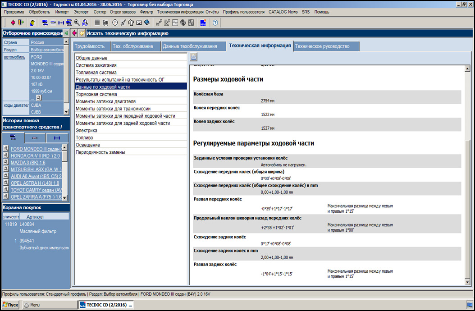Click the oil can maintenance data icon
475x311 pixels.
(x=131, y=23)
